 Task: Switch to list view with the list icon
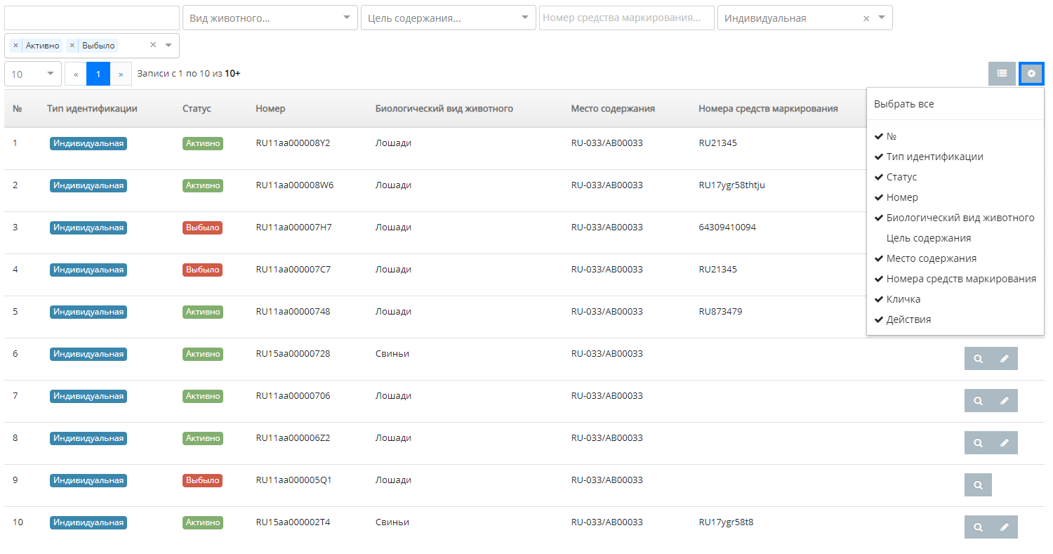[1002, 73]
